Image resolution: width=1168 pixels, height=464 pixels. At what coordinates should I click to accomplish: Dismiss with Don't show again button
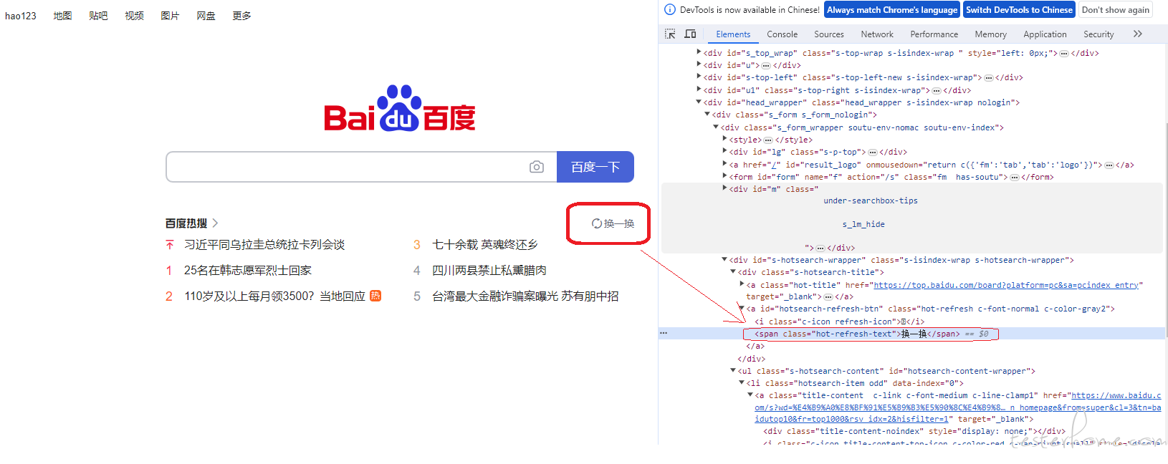[x=1115, y=10]
